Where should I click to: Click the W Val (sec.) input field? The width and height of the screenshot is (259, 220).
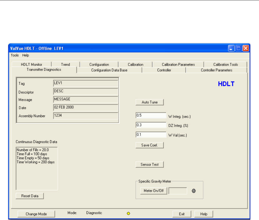[151, 135]
